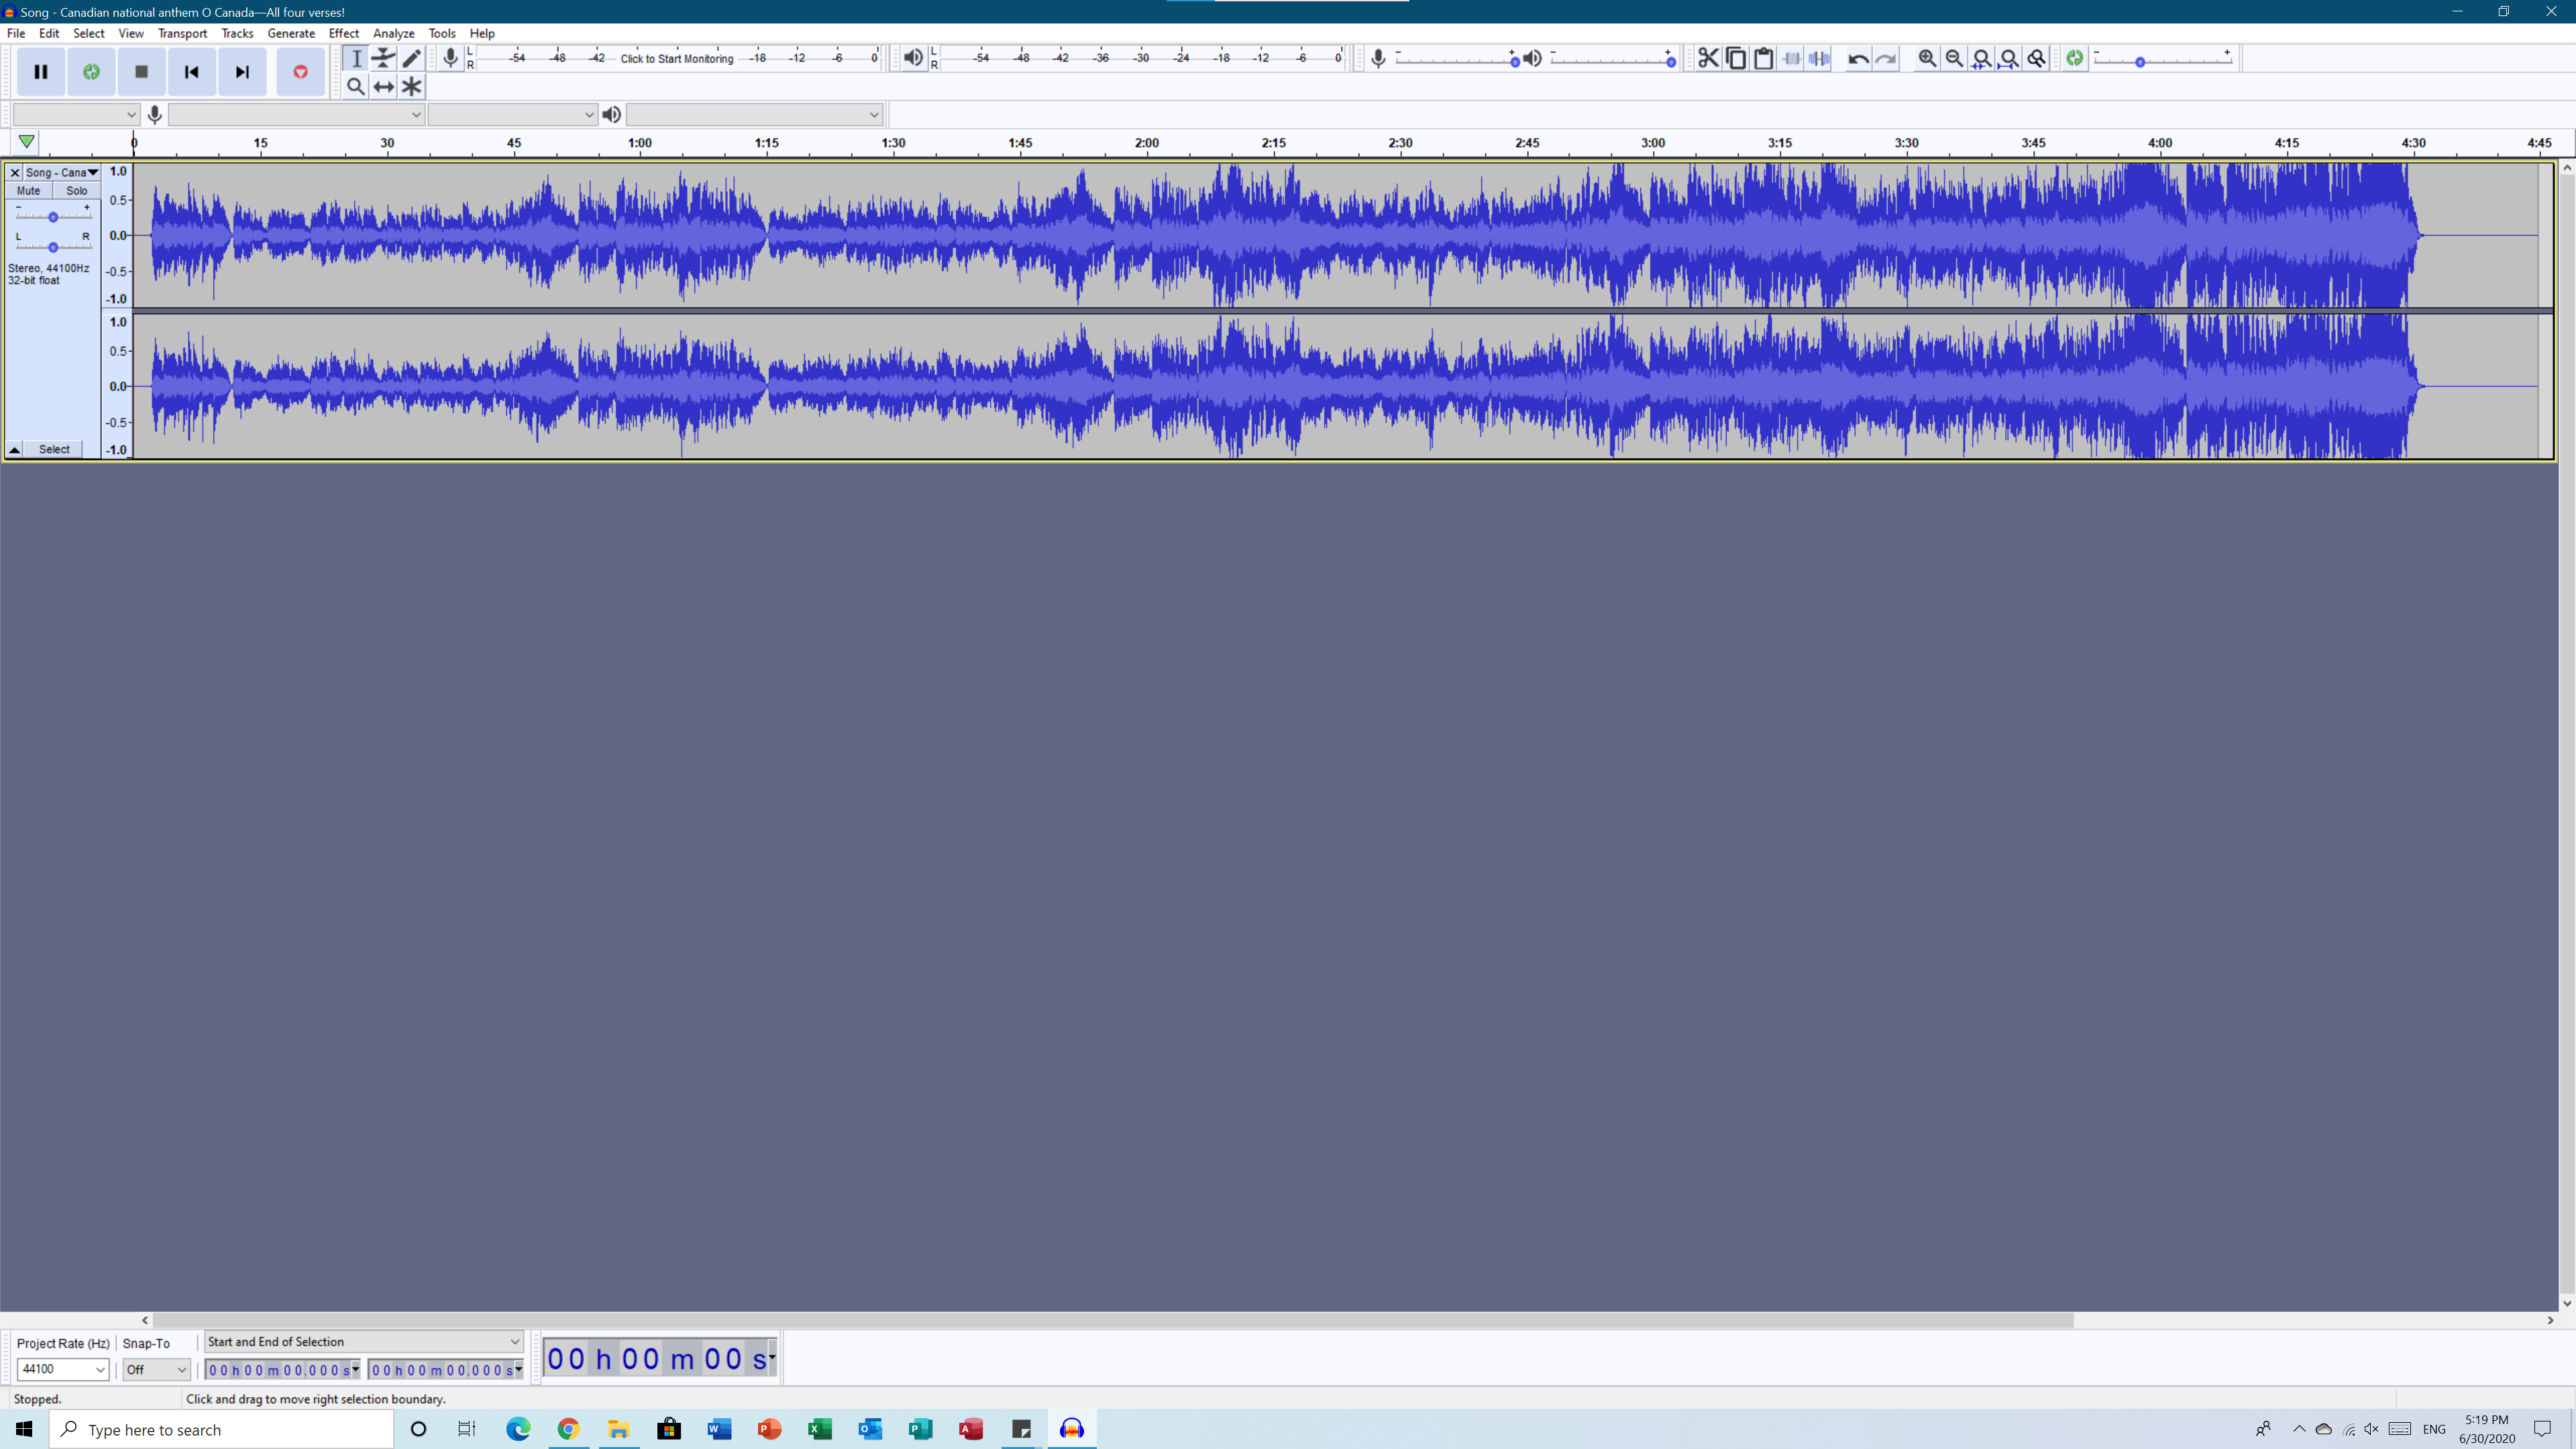
Task: Open the Project Rate dropdown
Action: tap(62, 1369)
